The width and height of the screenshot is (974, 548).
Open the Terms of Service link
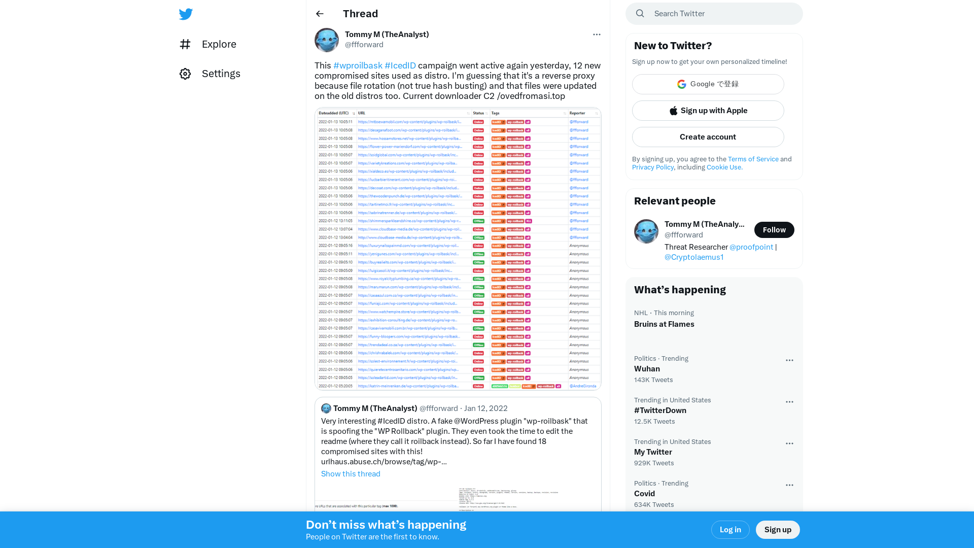click(x=753, y=159)
